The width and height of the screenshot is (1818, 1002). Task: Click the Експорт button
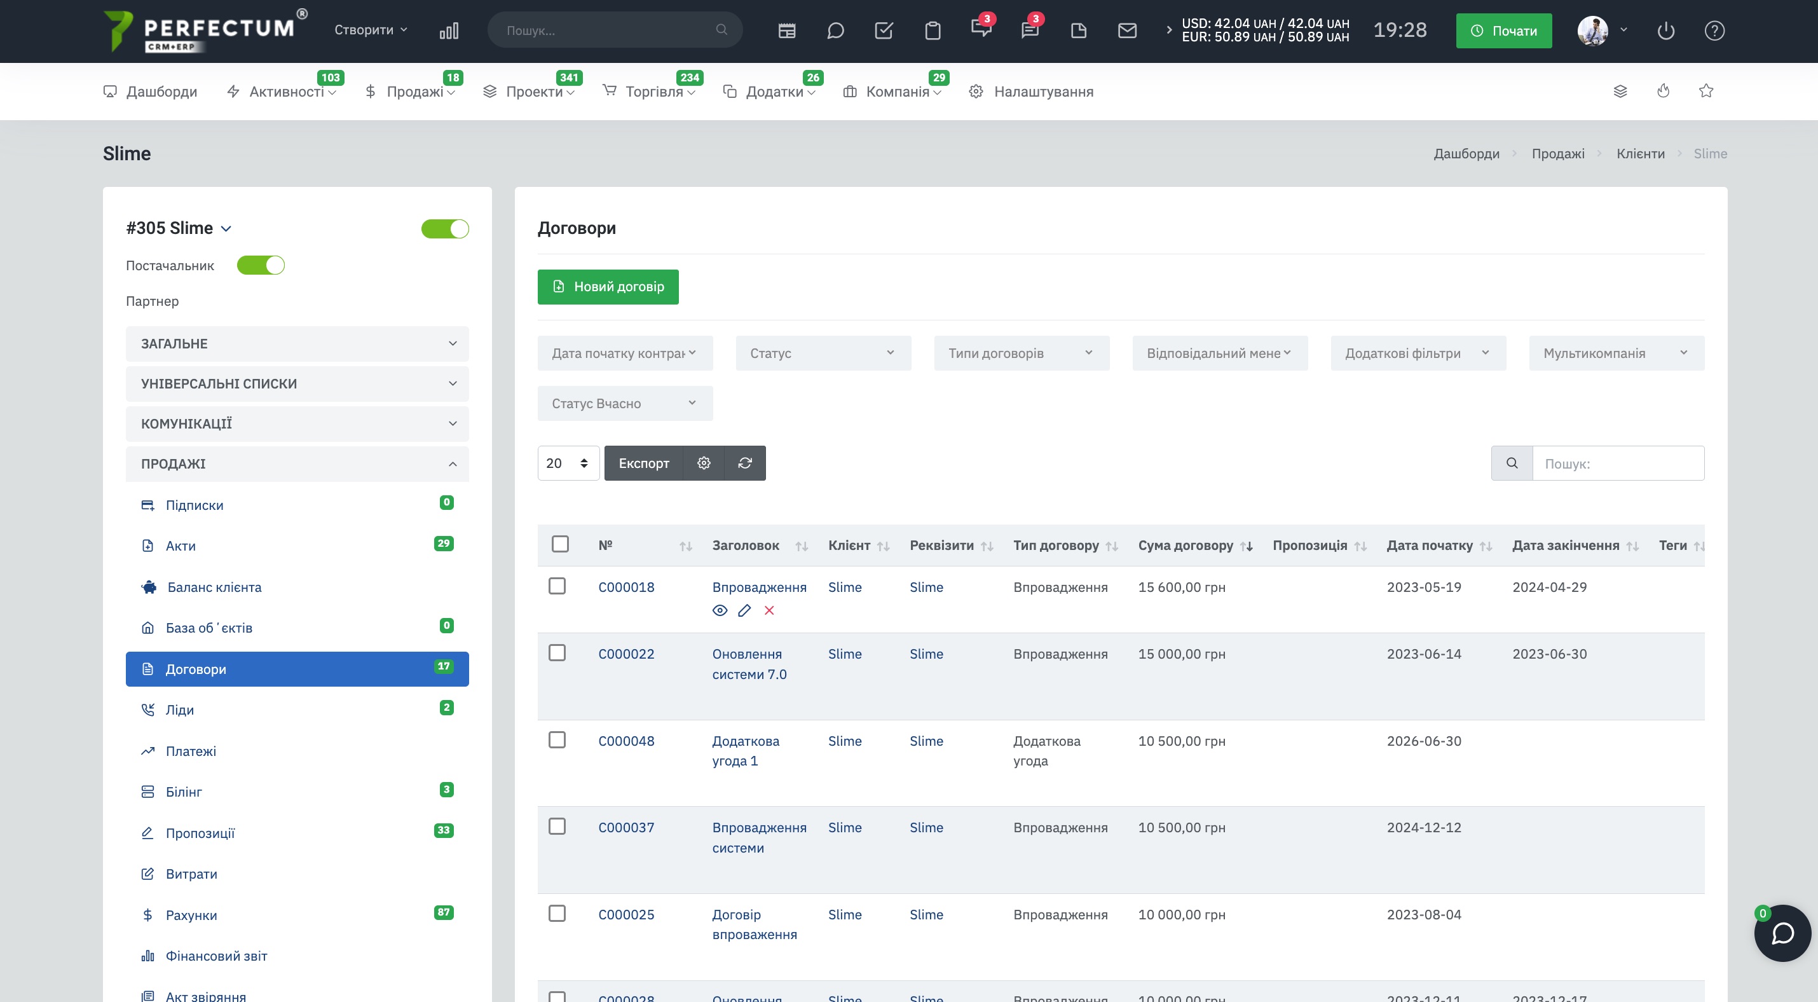click(x=644, y=463)
